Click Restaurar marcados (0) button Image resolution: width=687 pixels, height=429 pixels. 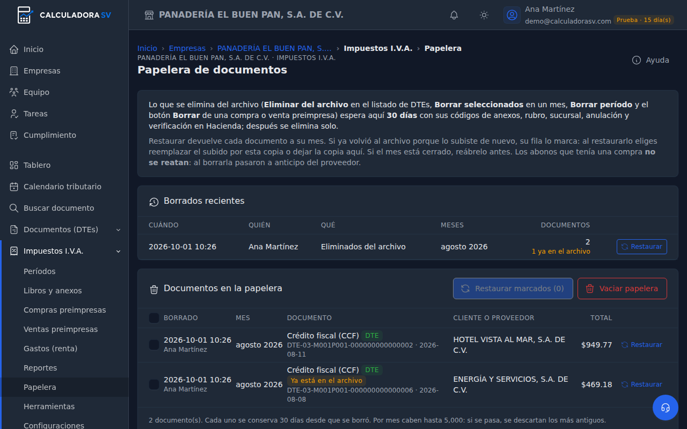pos(513,289)
